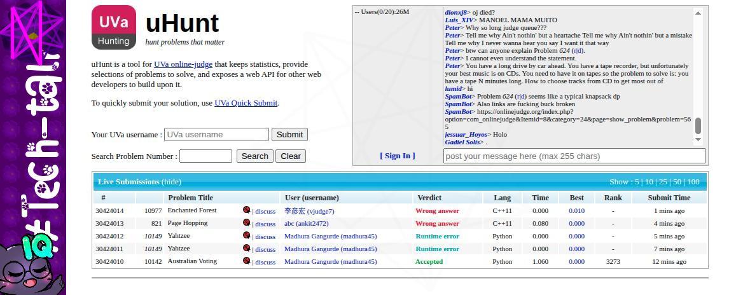Show 10 live submissions
Image resolution: width=729 pixels, height=295 pixels.
click(649, 182)
